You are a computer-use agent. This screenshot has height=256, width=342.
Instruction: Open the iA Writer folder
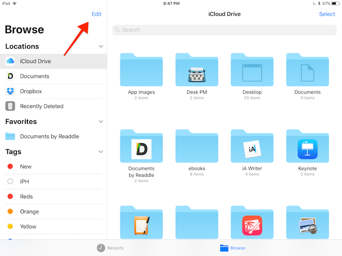pyautogui.click(x=252, y=146)
